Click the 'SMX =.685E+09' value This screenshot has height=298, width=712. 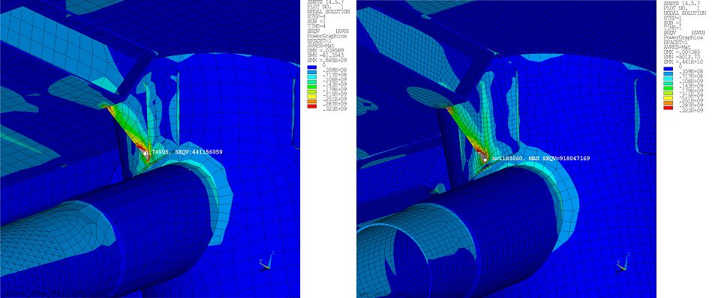point(327,60)
